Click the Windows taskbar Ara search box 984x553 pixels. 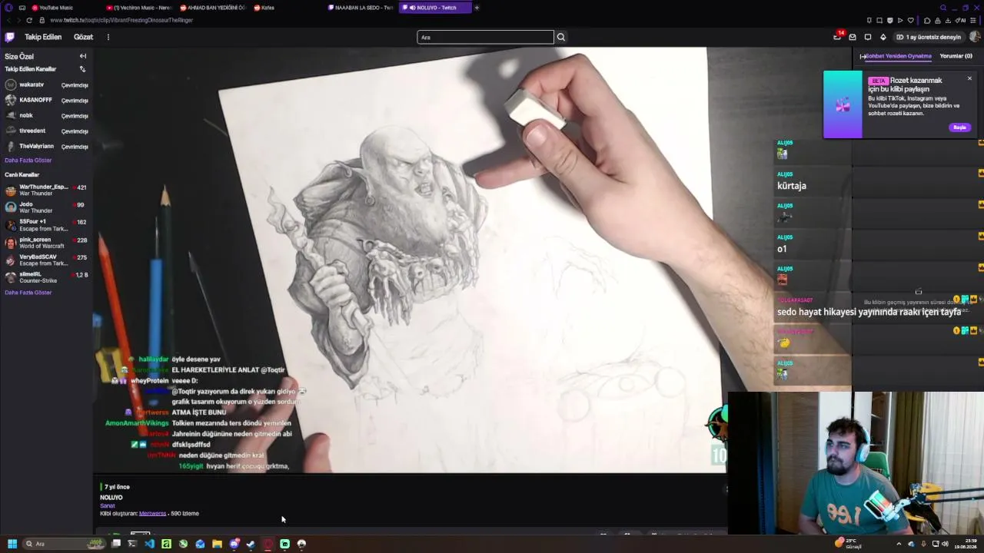(x=64, y=544)
